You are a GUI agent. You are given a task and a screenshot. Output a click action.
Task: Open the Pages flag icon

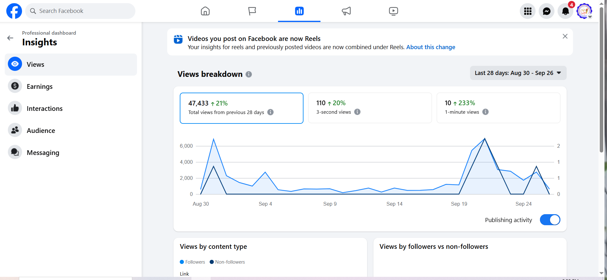pos(252,11)
